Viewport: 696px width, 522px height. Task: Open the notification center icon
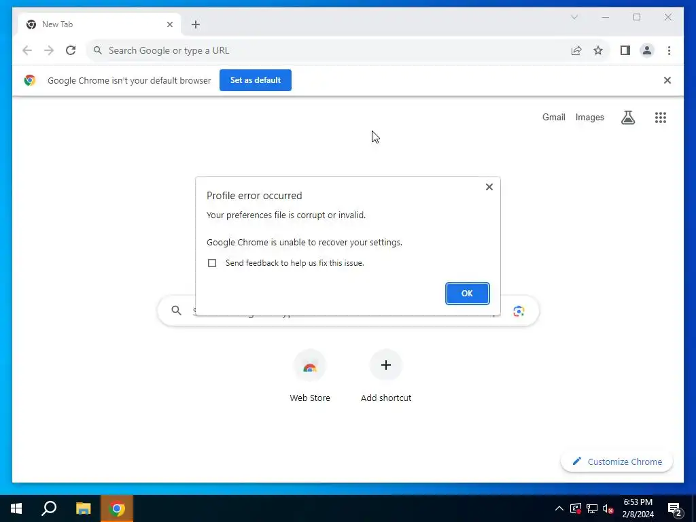(674, 509)
